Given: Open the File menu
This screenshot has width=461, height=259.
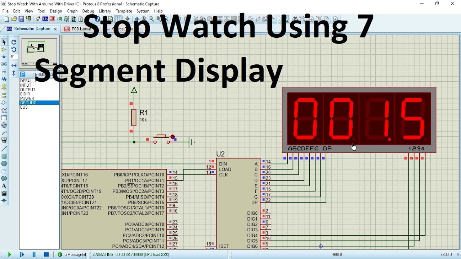Looking at the screenshot, I should point(5,11).
